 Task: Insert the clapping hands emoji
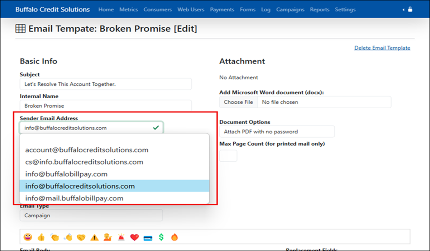click(x=54, y=237)
